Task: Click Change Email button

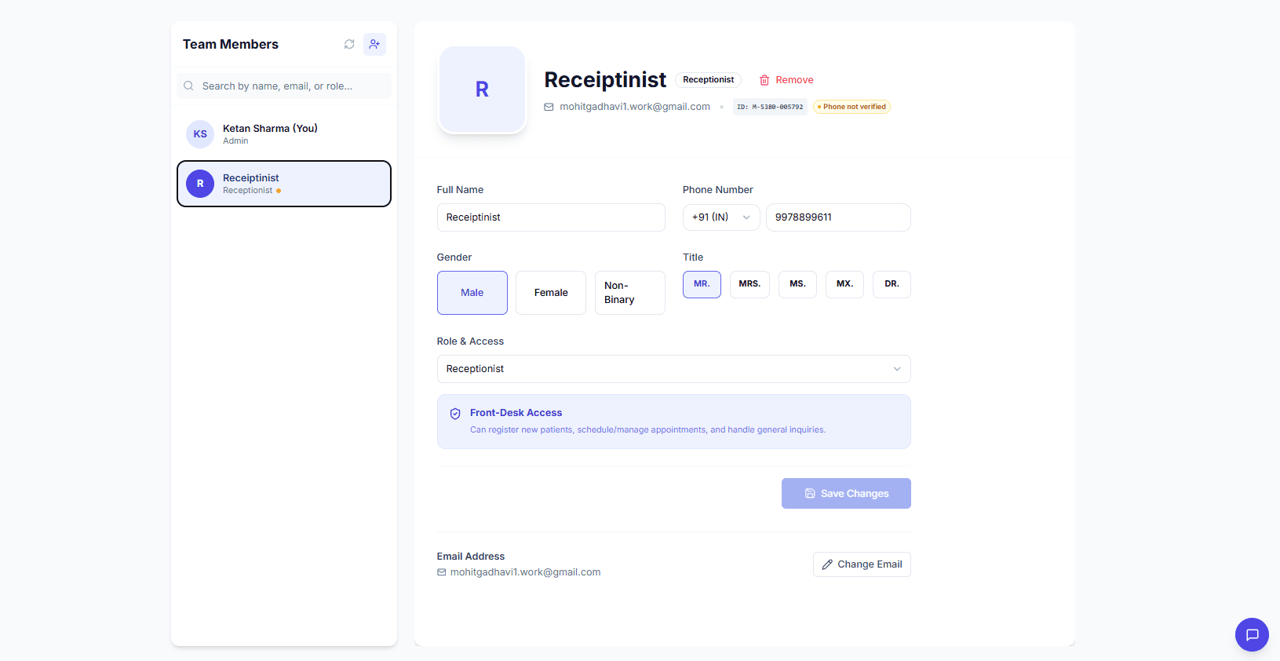Action: point(862,564)
